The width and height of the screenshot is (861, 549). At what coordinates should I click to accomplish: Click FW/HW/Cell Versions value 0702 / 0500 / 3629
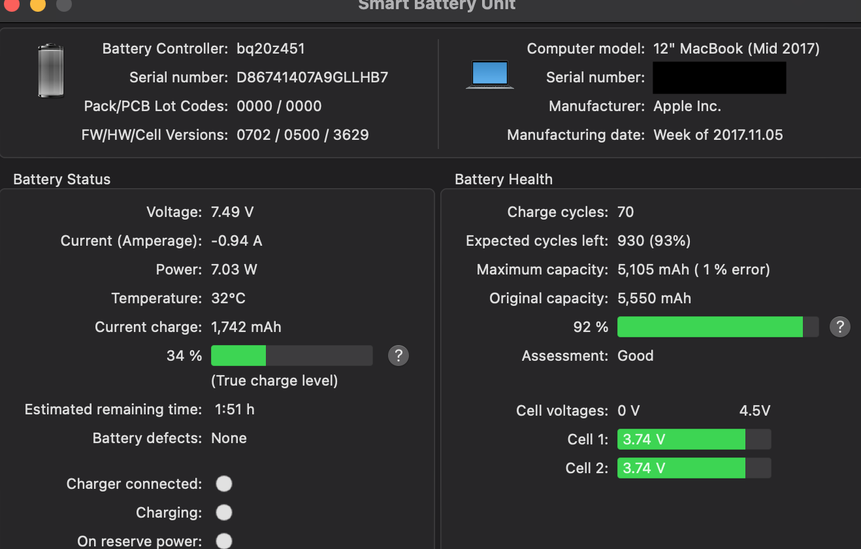[x=302, y=135]
